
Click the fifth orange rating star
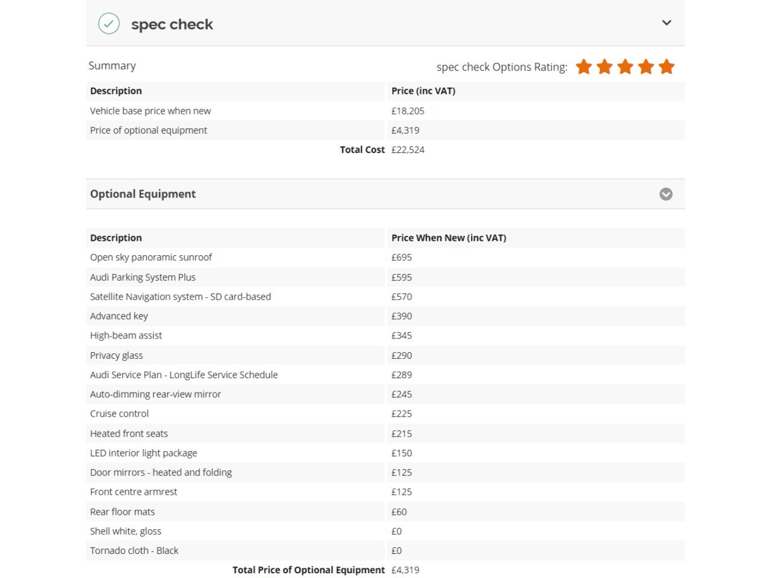[666, 67]
